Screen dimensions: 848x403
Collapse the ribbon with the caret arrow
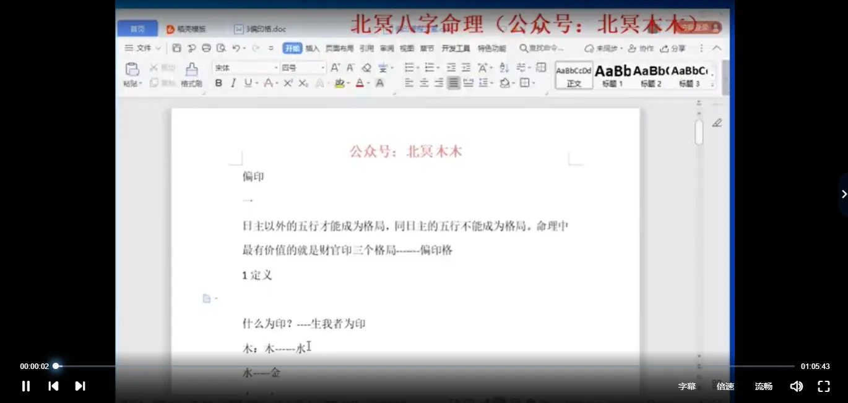pos(717,48)
